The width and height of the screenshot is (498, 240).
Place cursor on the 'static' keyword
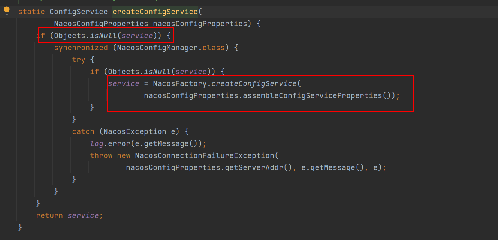tap(31, 12)
